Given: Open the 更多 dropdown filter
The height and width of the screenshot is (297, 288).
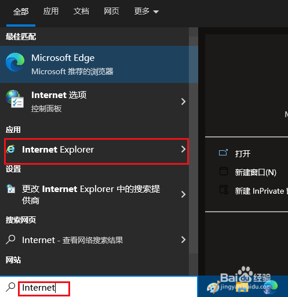Looking at the screenshot, I should [146, 12].
